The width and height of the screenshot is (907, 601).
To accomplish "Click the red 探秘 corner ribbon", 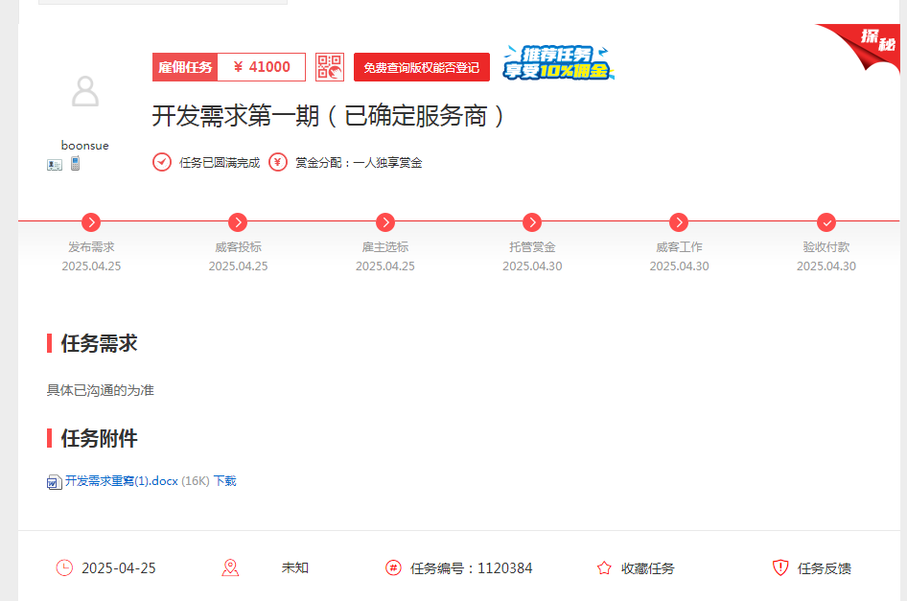I will [871, 41].
